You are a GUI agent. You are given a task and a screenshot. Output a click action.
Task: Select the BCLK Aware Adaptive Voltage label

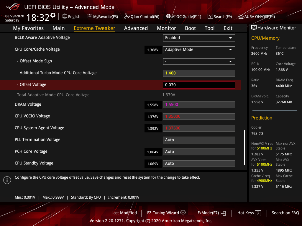click(x=42, y=37)
